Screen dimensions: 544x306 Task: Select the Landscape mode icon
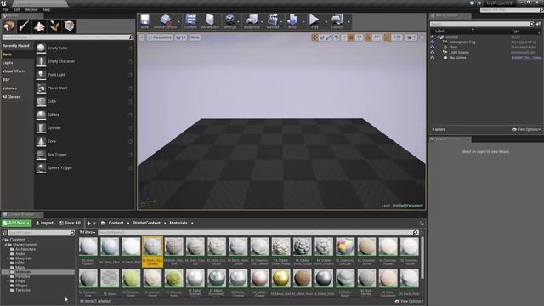pyautogui.click(x=39, y=26)
